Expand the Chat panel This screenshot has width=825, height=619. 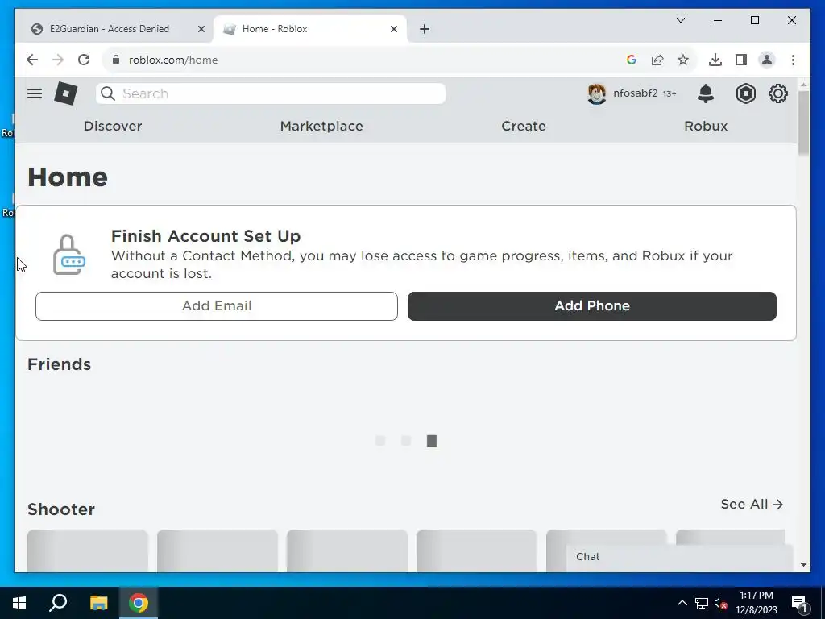point(680,558)
